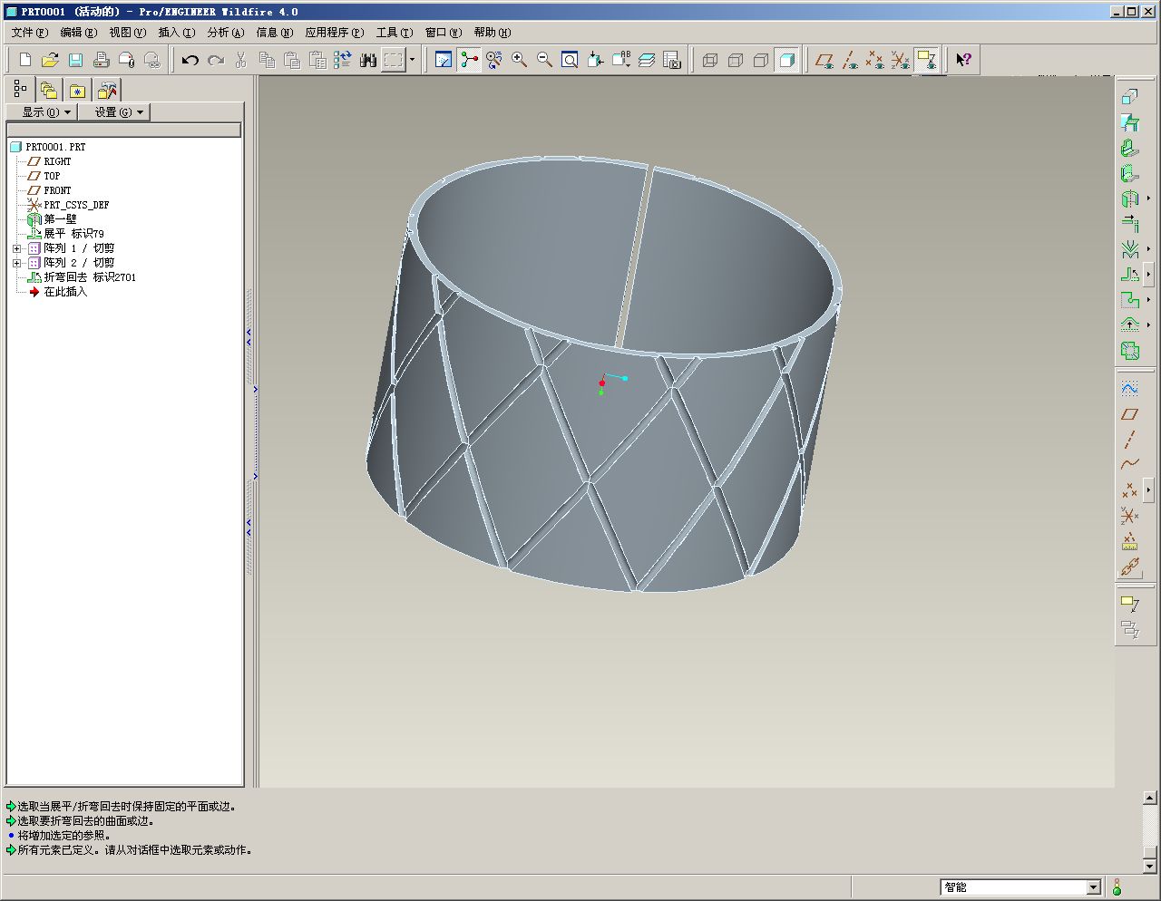The width and height of the screenshot is (1161, 901).
Task: Create a coordinate system from the right toolbar
Action: coord(1129,516)
